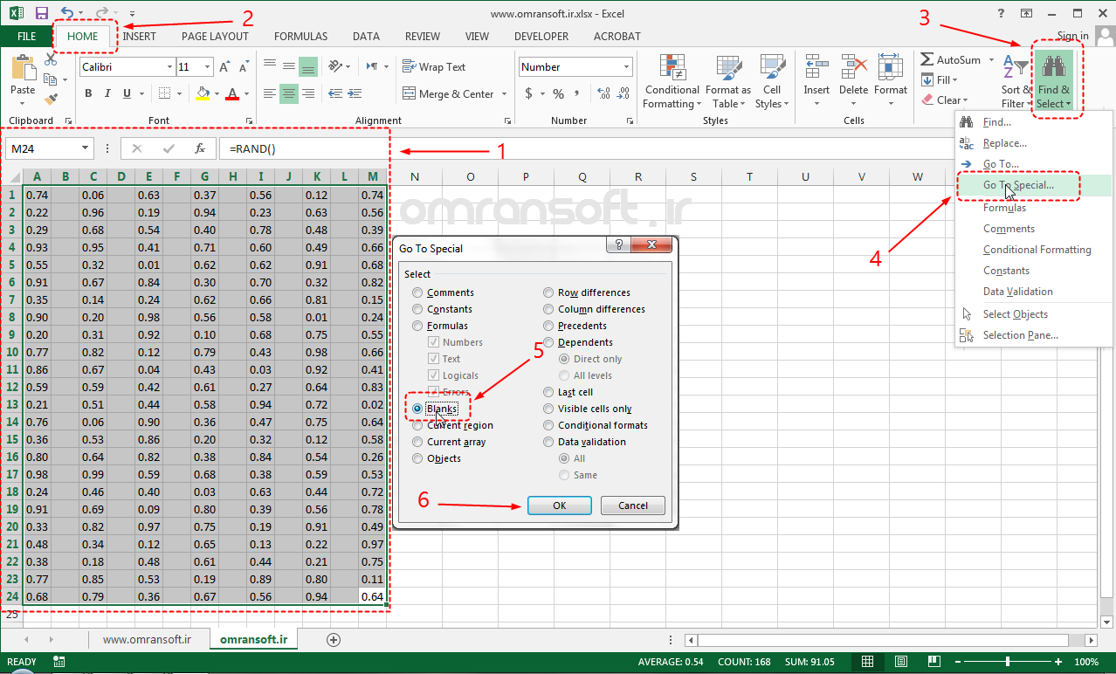Select Visible cells only option
Screen dimensions: 1116x674
click(x=548, y=409)
